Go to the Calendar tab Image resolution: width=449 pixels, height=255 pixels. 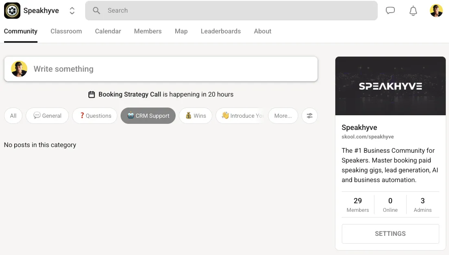click(x=108, y=31)
